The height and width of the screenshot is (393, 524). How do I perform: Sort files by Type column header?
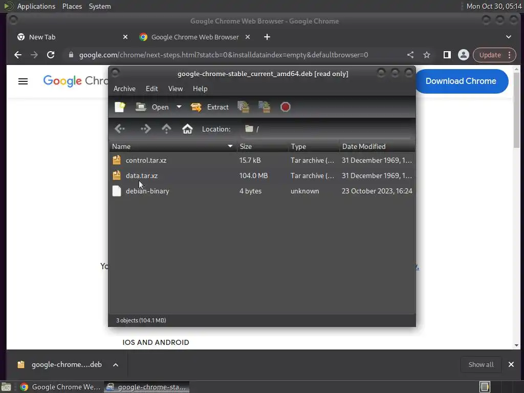314,147
